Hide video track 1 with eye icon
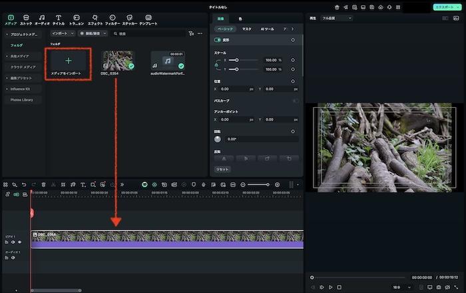The image size is (466, 293). [20, 242]
